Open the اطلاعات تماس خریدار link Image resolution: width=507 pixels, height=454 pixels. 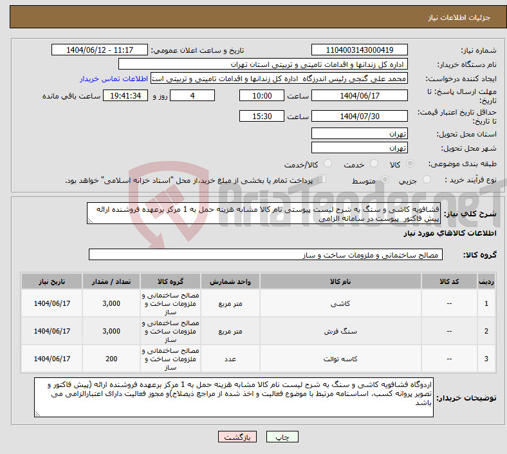coord(114,79)
